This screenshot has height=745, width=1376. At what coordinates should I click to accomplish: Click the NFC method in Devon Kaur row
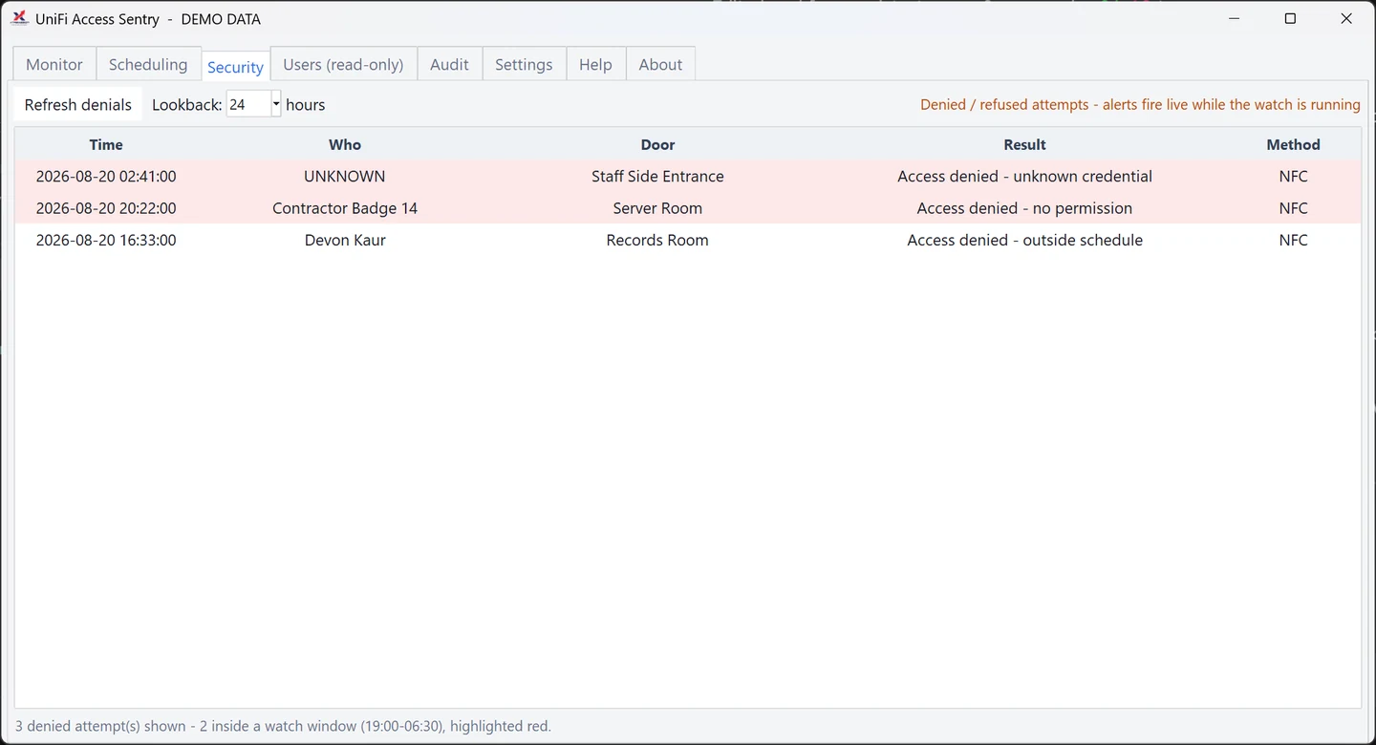[1293, 240]
